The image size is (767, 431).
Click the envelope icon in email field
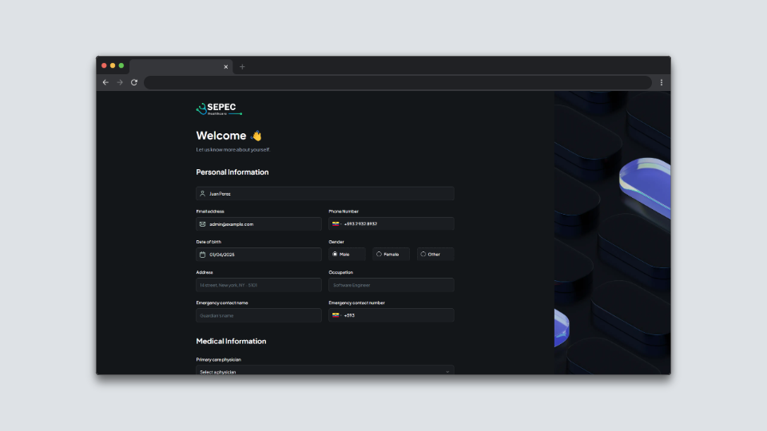tap(203, 224)
